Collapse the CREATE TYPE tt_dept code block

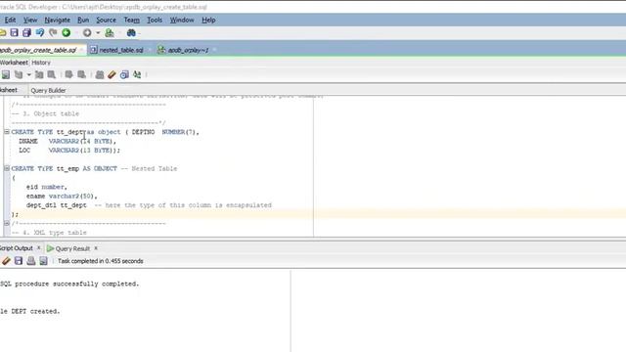(7, 132)
